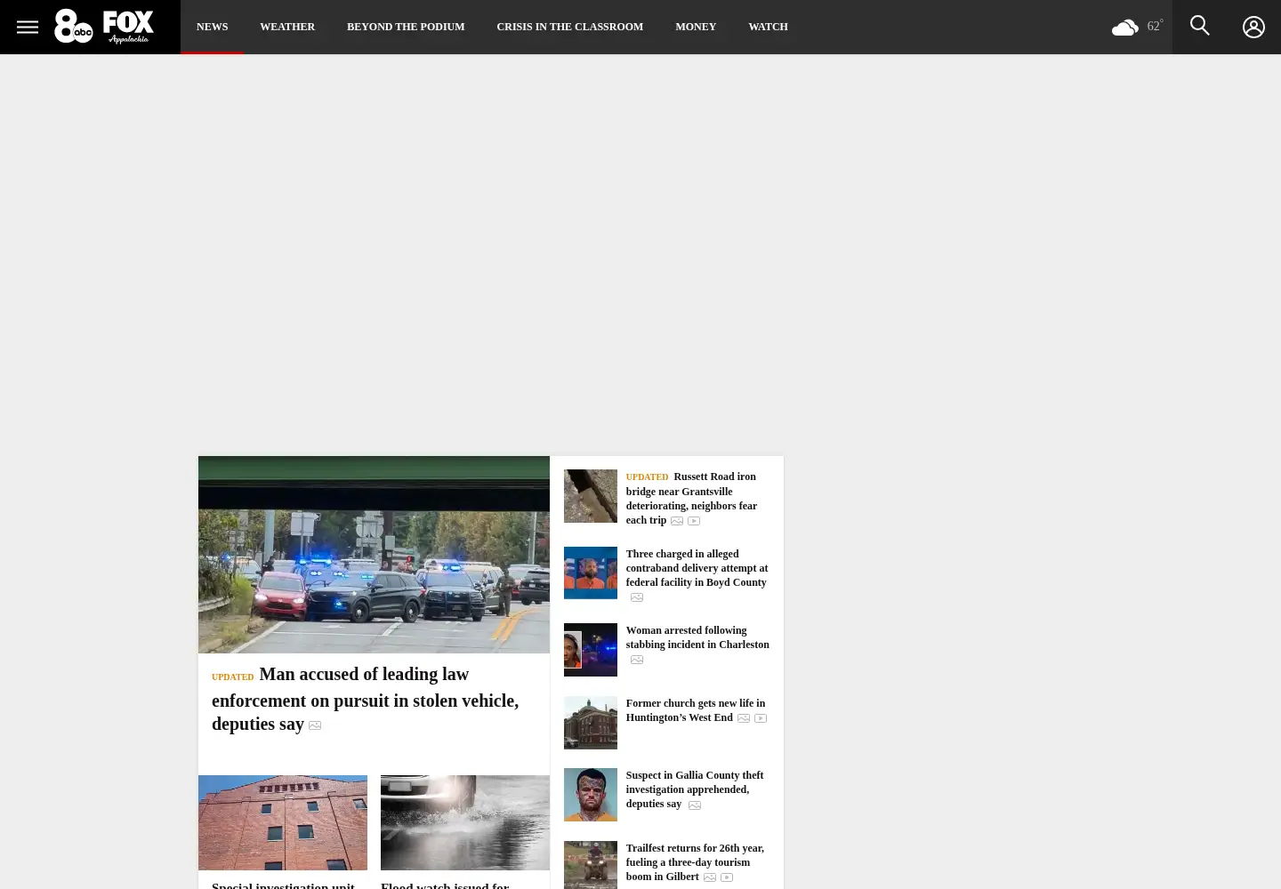Open the Gallia County theft suspect story
This screenshot has height=889, width=1281.
pos(695,789)
